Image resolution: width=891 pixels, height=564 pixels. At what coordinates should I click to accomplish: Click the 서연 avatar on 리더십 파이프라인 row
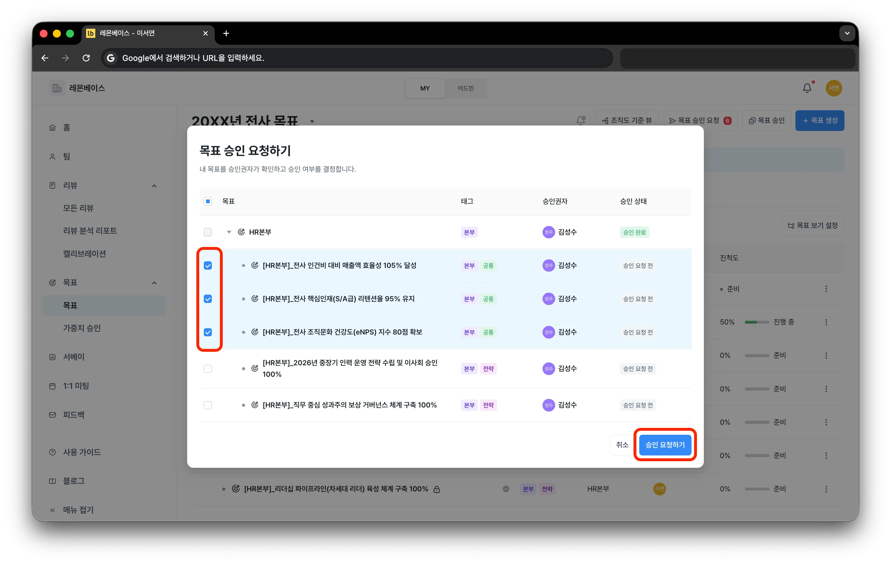click(659, 489)
